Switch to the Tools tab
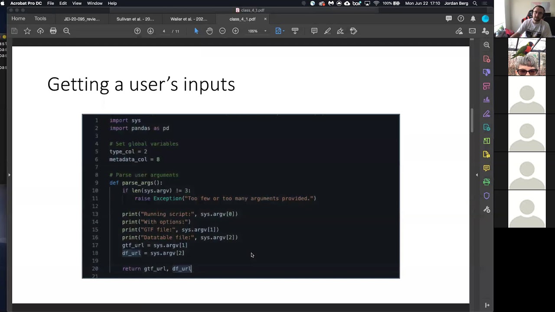 [x=40, y=19]
